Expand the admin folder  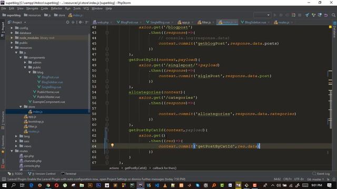point(25,62)
